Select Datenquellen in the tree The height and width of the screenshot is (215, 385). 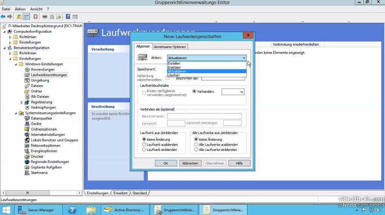pos(41,118)
